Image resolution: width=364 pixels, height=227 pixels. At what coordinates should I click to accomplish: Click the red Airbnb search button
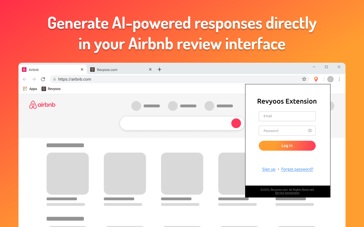[x=236, y=123]
